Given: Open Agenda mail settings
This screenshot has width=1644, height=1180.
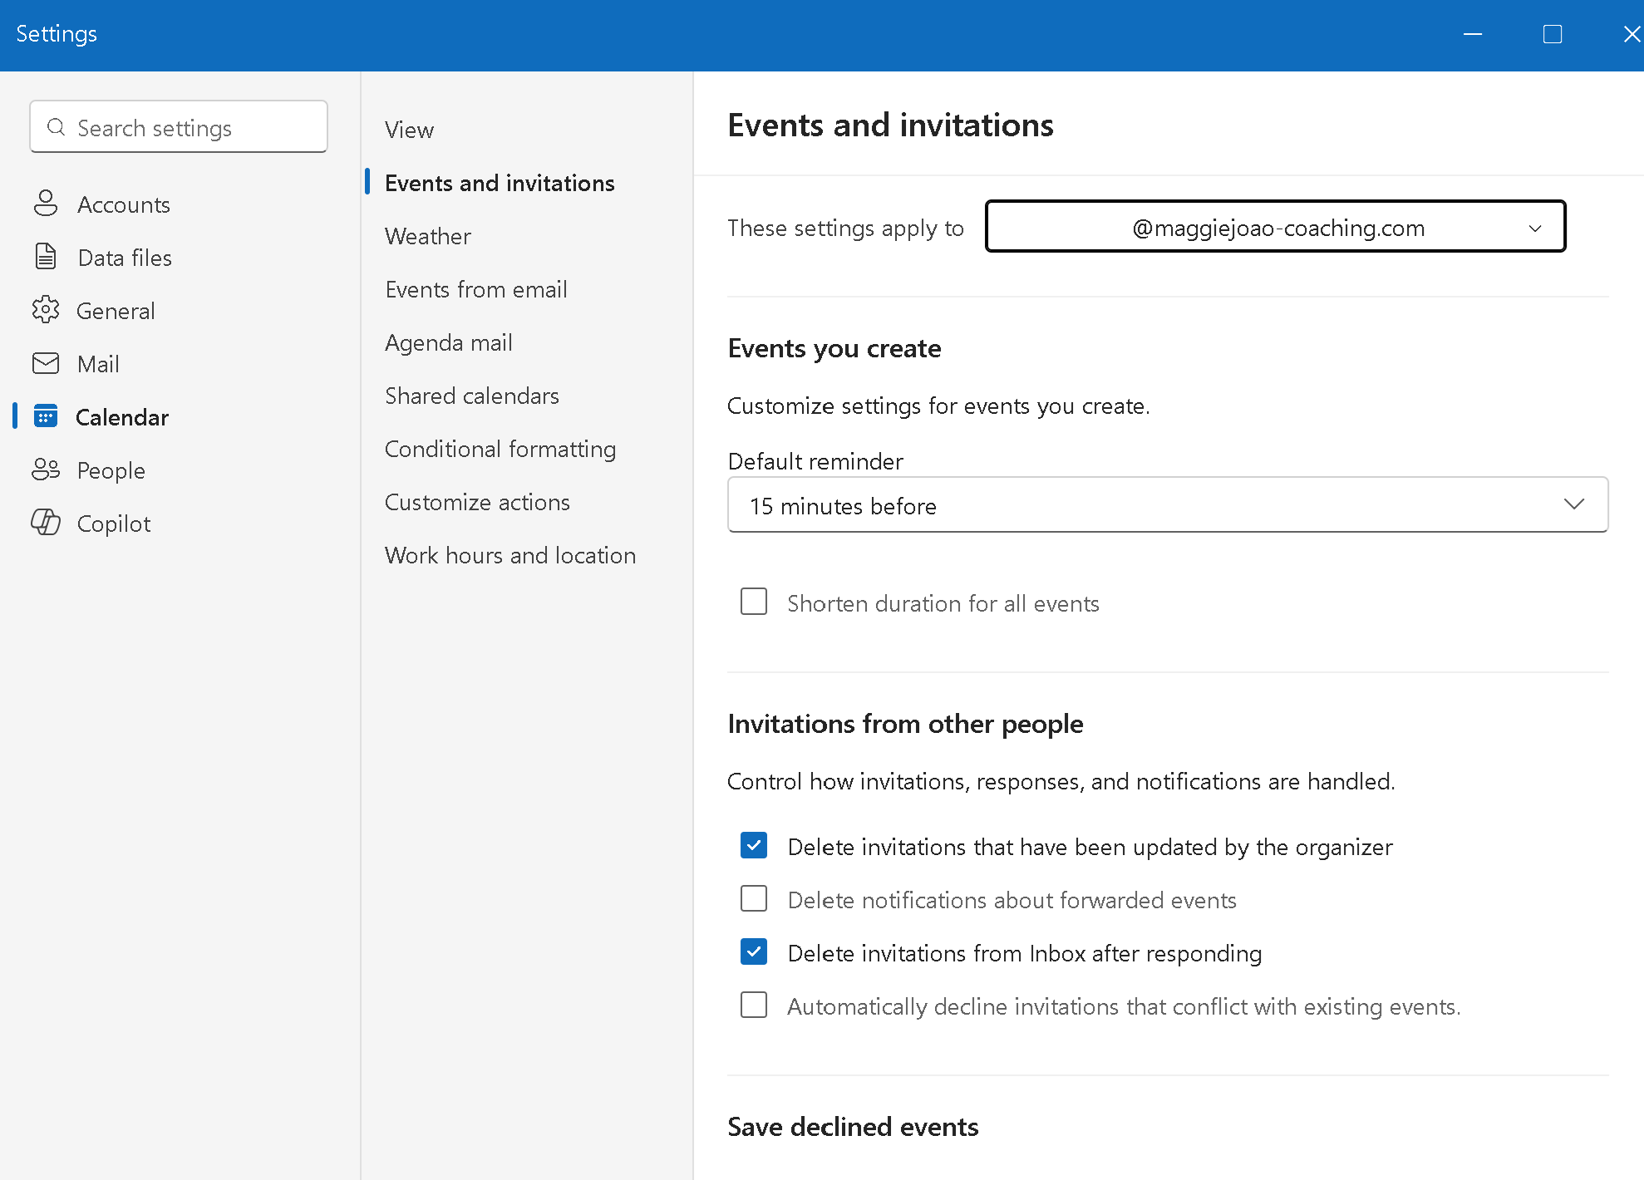Looking at the screenshot, I should [449, 342].
